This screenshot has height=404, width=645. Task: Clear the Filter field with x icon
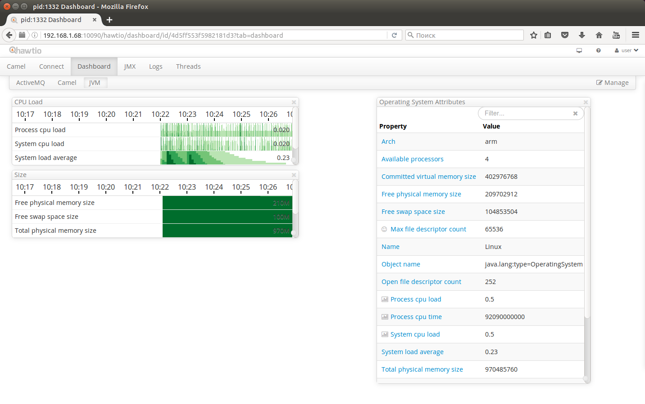pos(575,113)
